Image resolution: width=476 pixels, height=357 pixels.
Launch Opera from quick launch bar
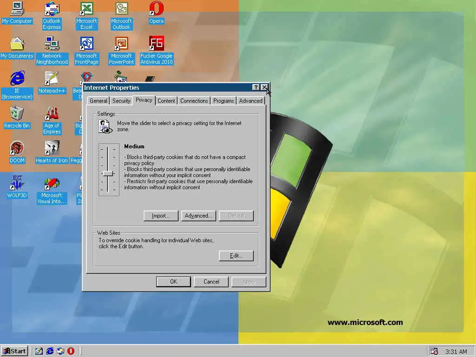[71, 351]
